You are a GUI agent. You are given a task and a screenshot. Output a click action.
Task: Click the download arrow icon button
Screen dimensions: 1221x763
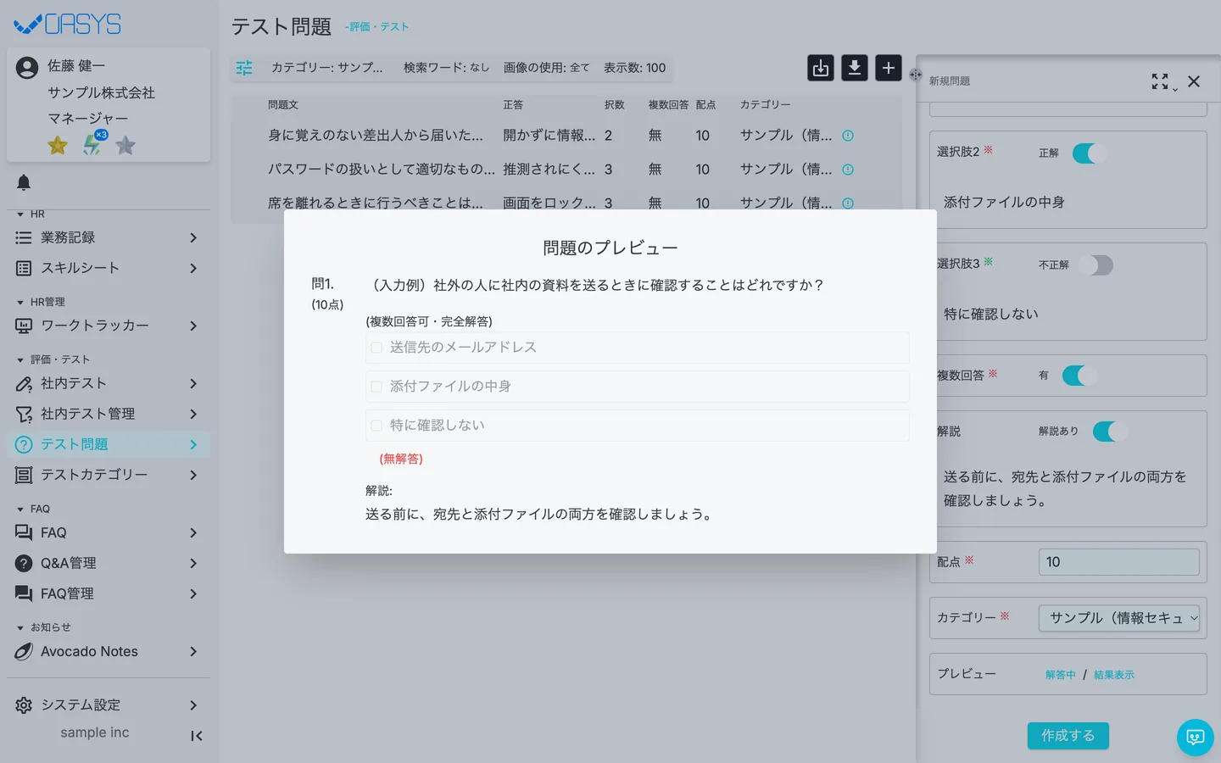point(855,68)
